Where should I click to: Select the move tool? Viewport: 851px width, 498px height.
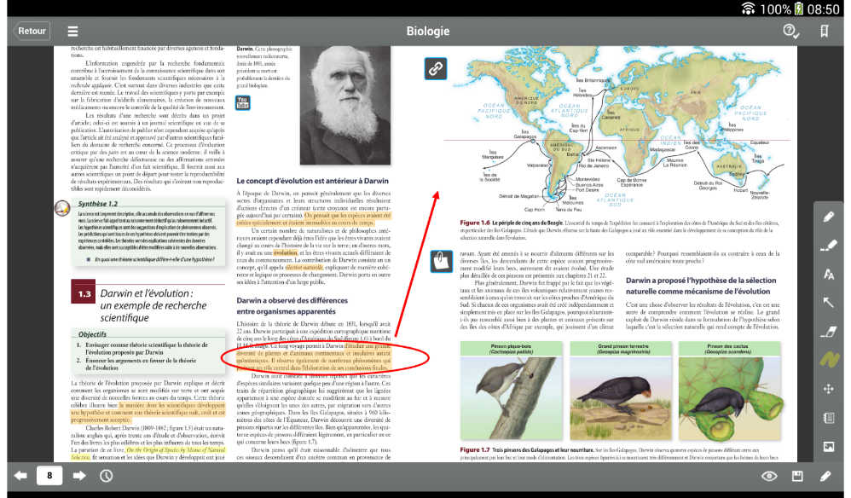[x=828, y=389]
